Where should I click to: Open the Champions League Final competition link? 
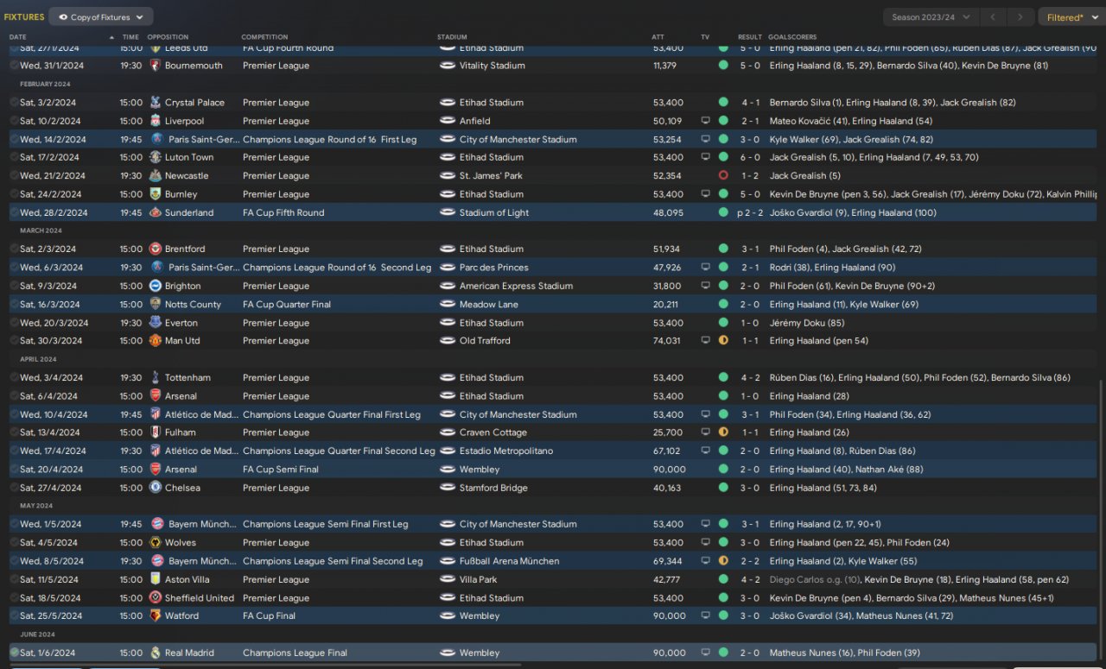click(x=295, y=653)
